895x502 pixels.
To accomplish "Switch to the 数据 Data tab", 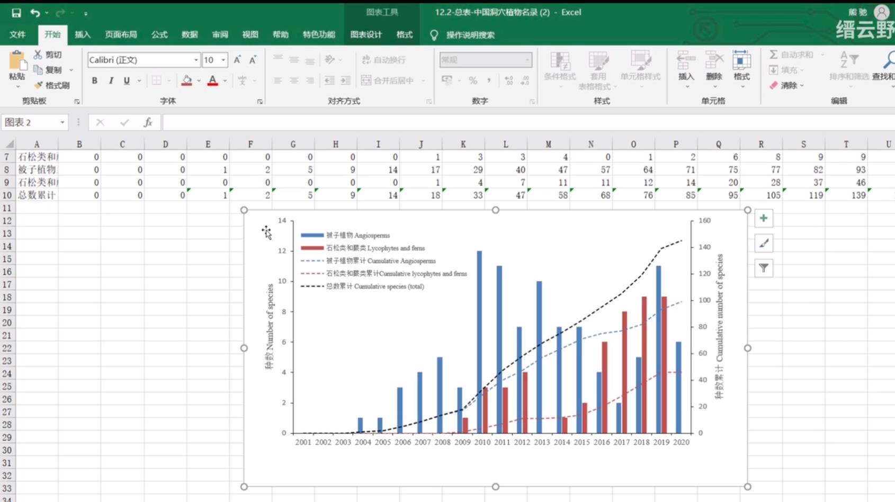I will [x=190, y=34].
